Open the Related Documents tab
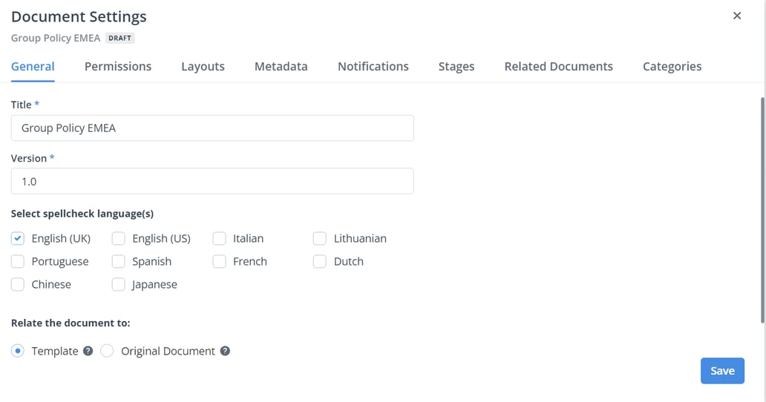766x402 pixels. (558, 66)
